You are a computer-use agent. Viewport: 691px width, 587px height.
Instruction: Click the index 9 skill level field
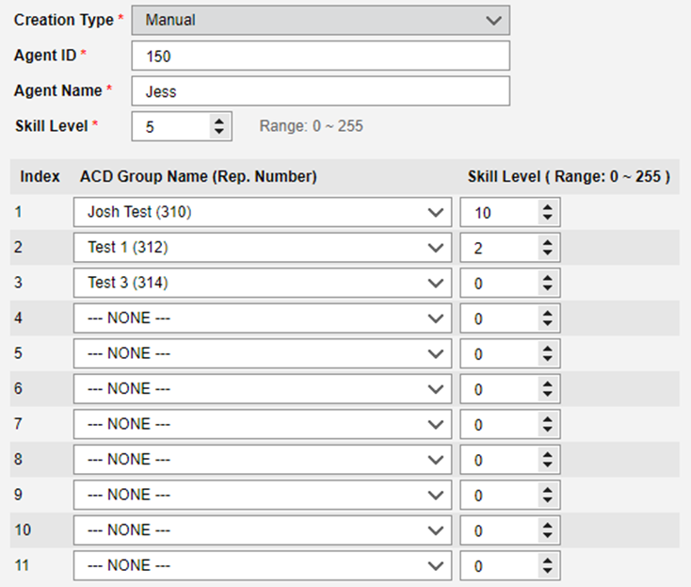click(x=499, y=496)
